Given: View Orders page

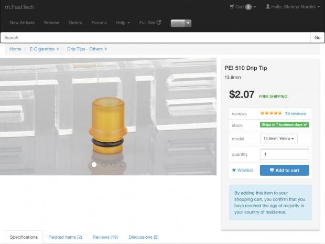Looking at the screenshot, I should coord(75,23).
